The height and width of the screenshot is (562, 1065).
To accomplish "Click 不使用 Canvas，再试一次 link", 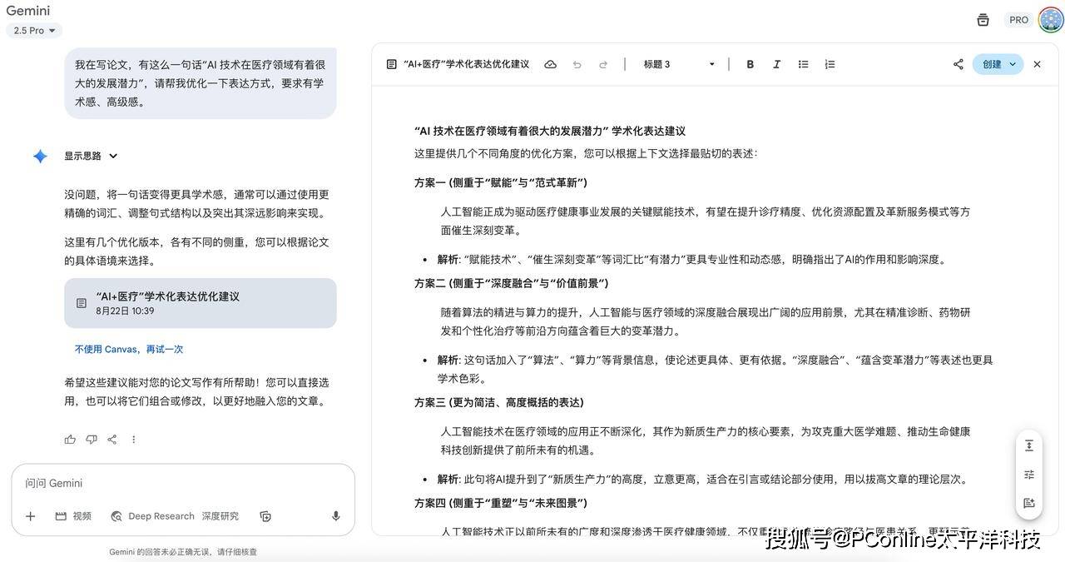I will (129, 350).
